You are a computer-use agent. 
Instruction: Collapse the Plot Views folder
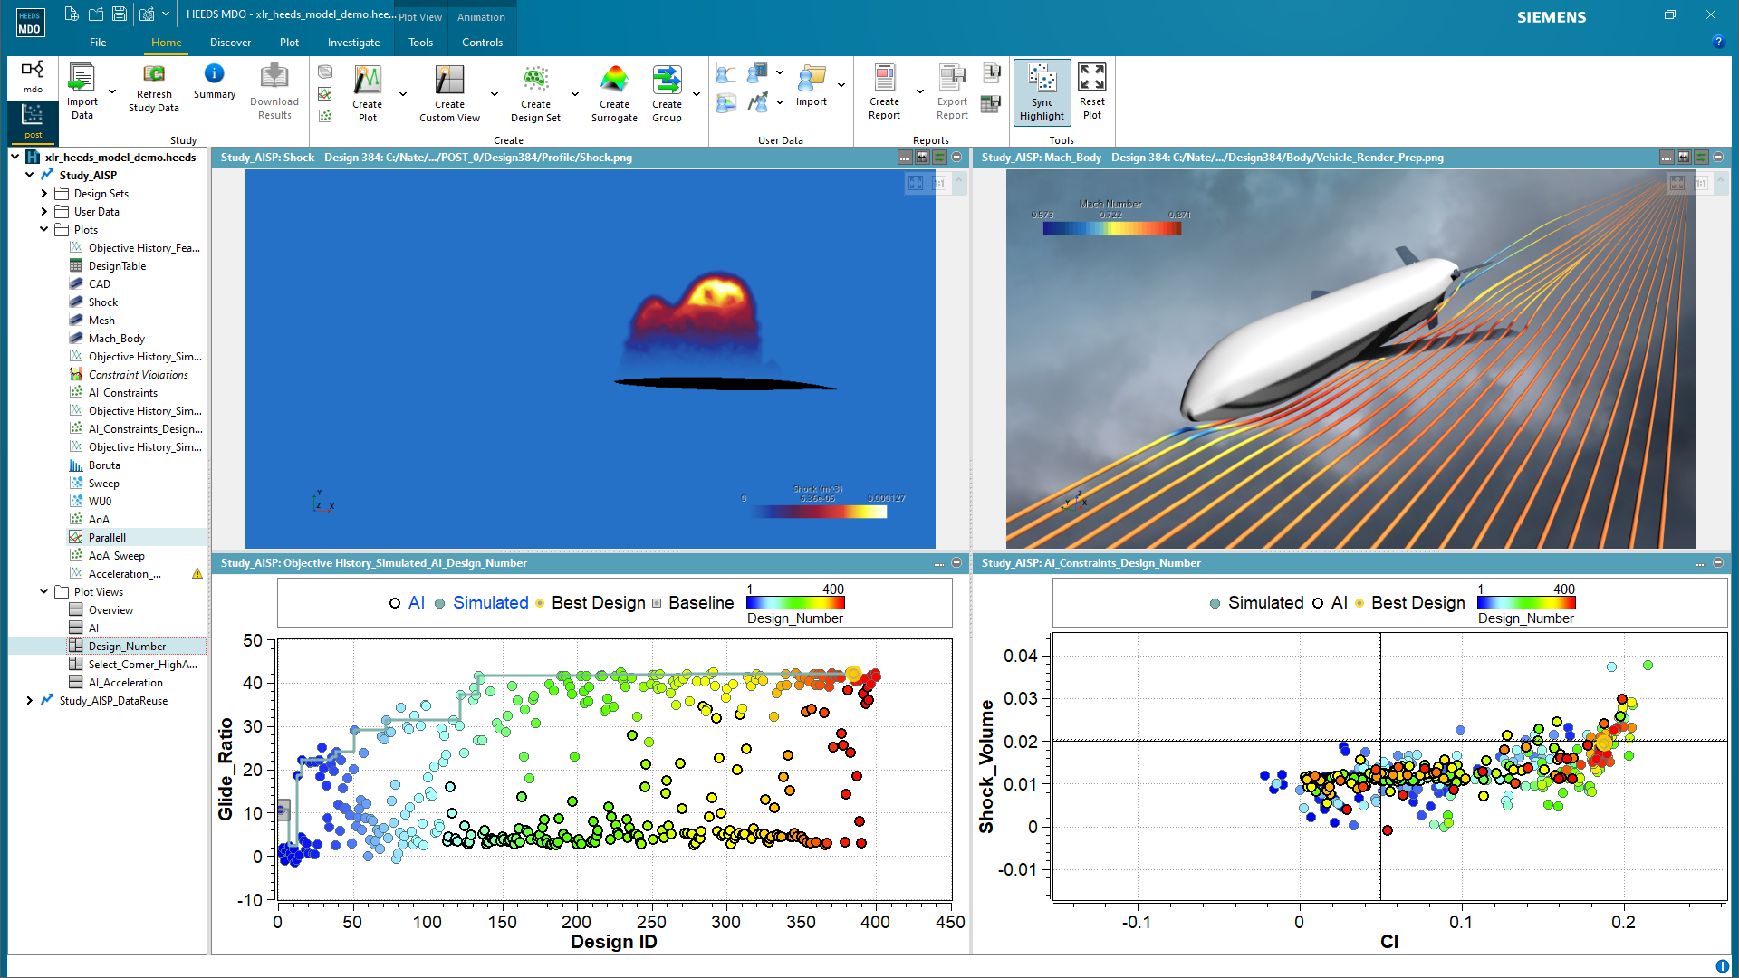(43, 592)
